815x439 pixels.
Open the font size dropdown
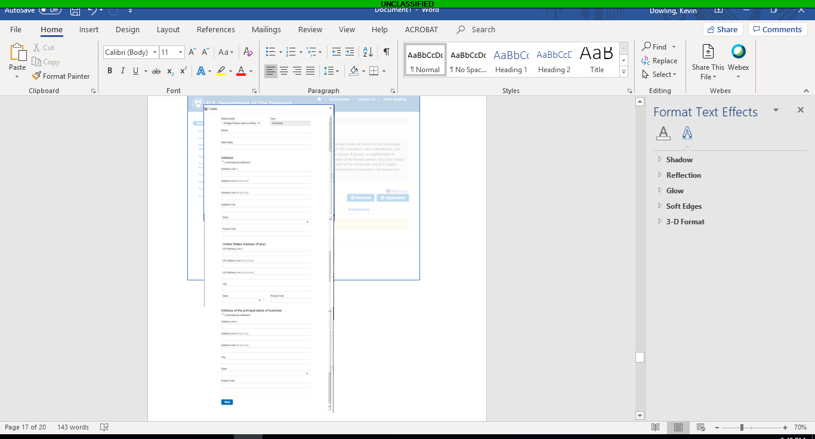[x=180, y=52]
